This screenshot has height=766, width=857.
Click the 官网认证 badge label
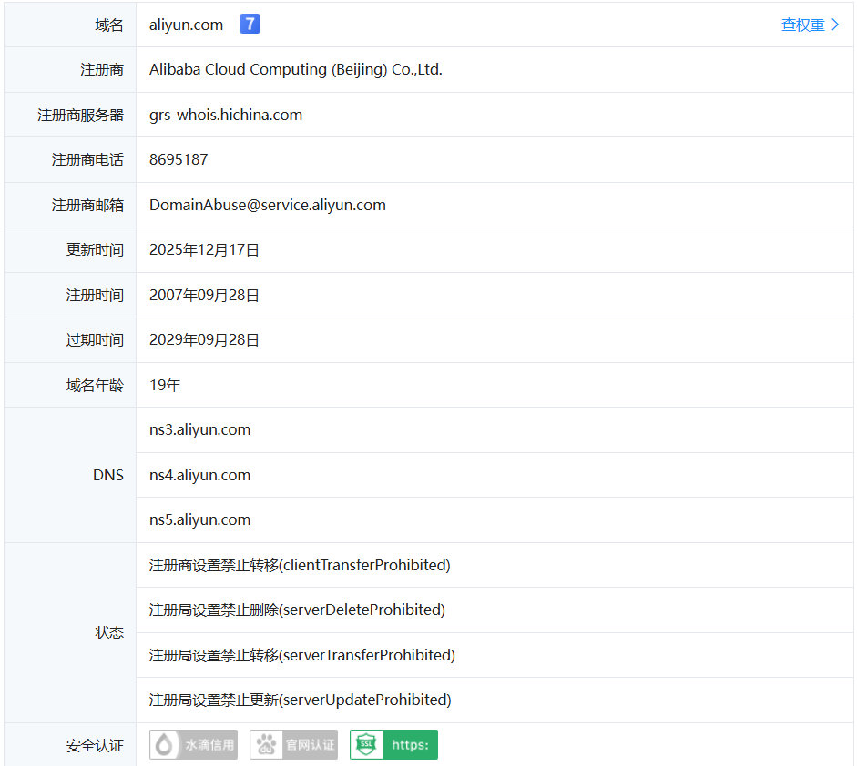(x=310, y=745)
